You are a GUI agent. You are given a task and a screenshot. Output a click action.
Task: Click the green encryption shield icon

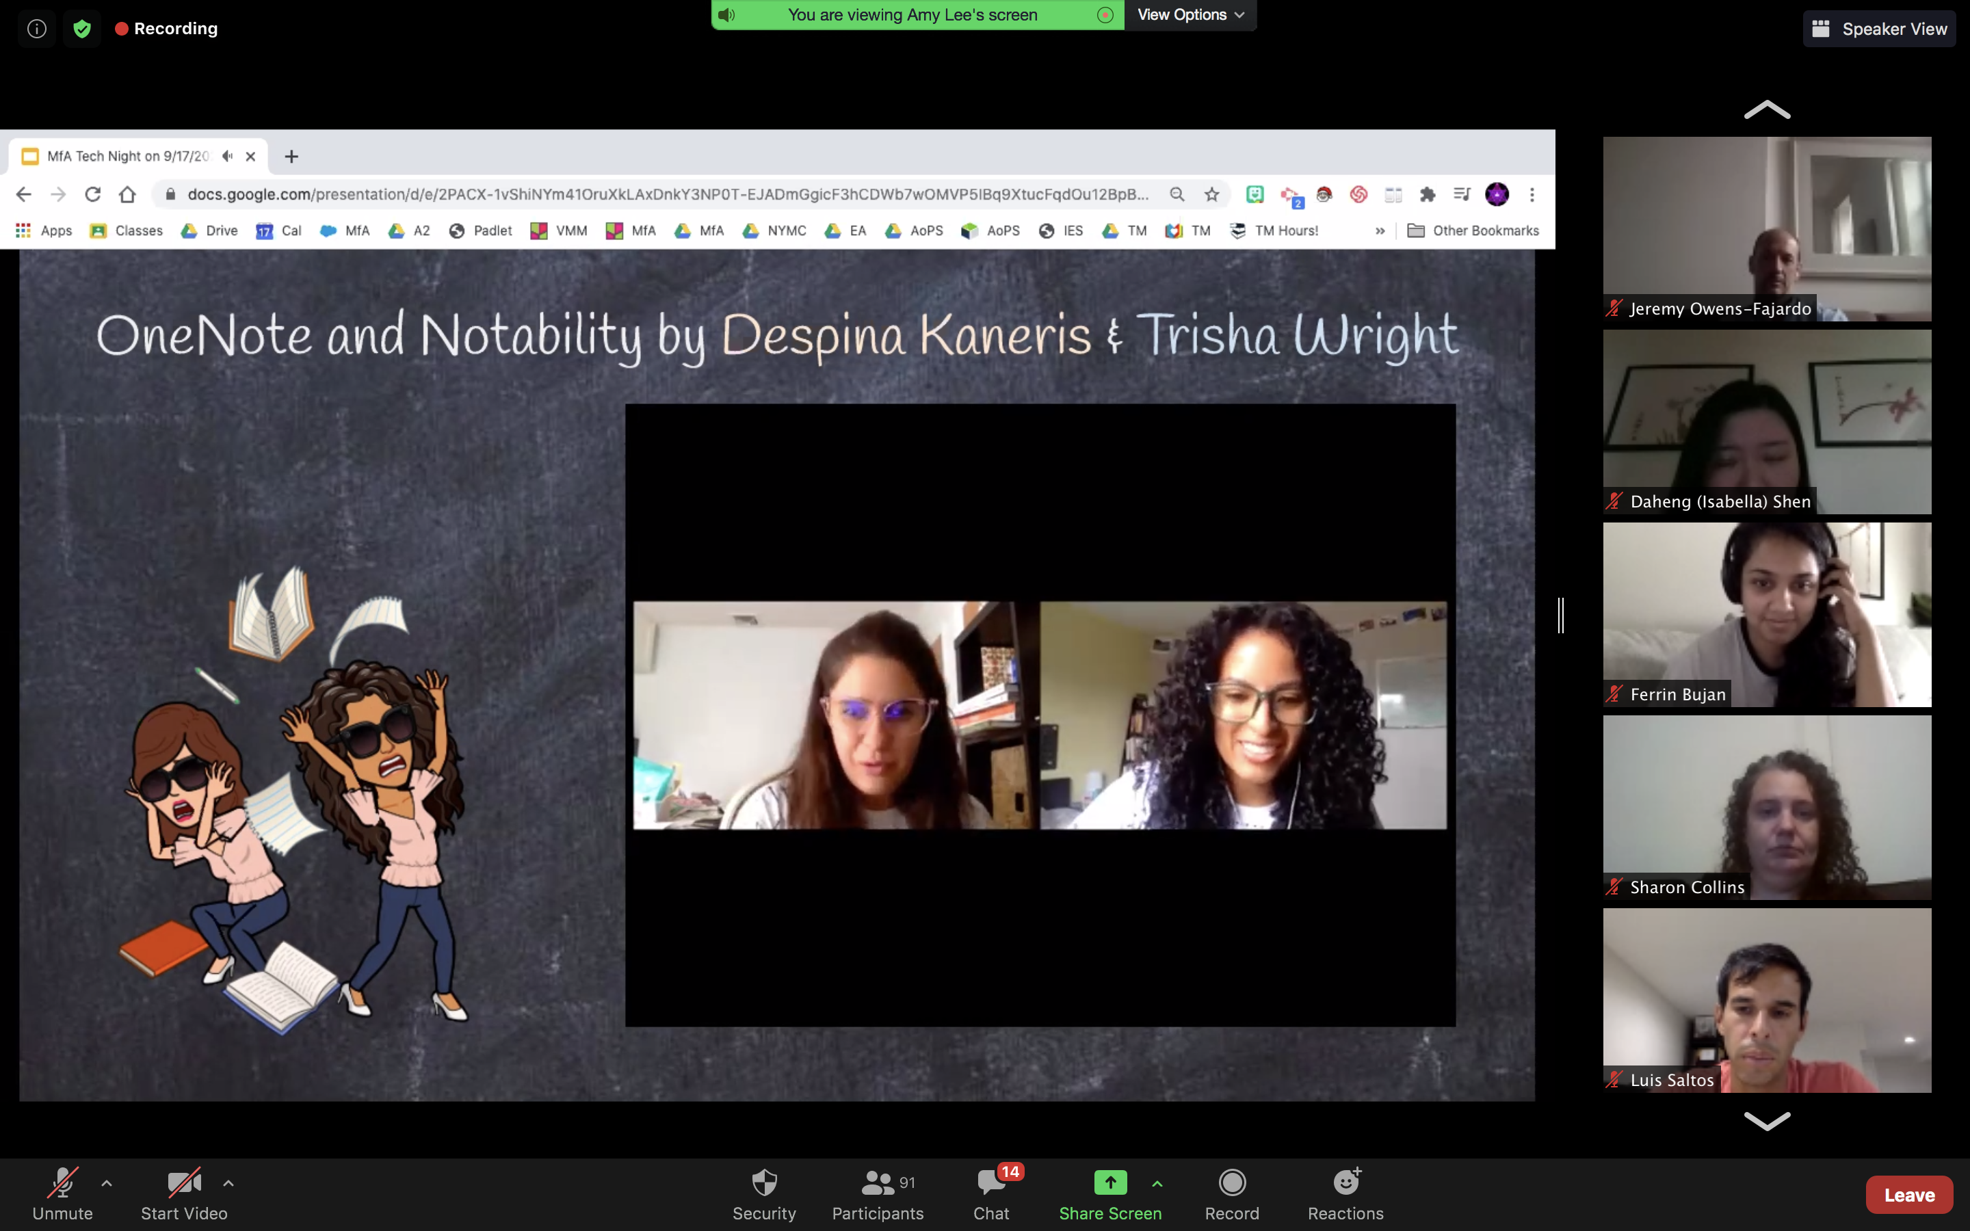81,29
